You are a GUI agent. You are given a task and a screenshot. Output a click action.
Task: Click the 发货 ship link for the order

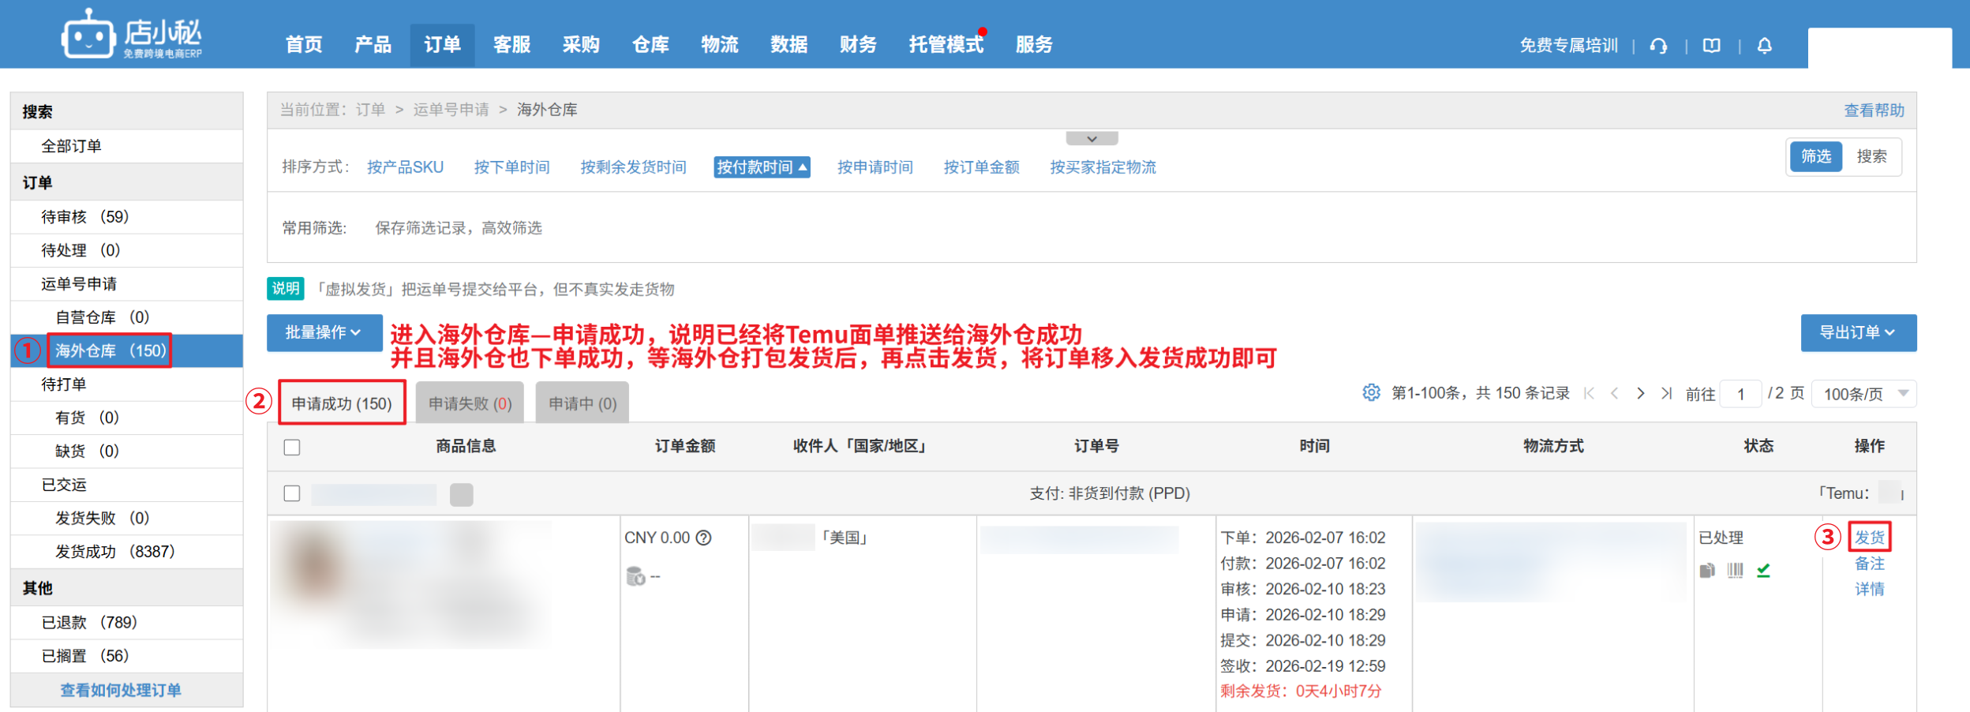(x=1869, y=538)
